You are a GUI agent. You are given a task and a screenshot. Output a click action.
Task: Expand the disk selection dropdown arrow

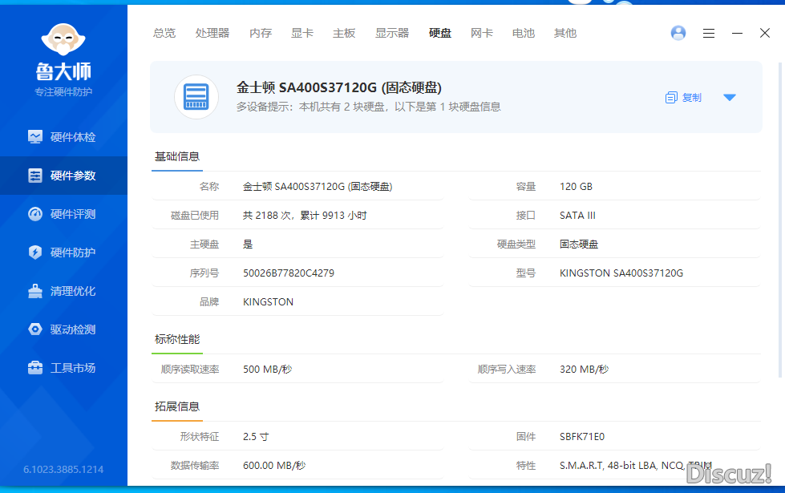[x=730, y=98]
